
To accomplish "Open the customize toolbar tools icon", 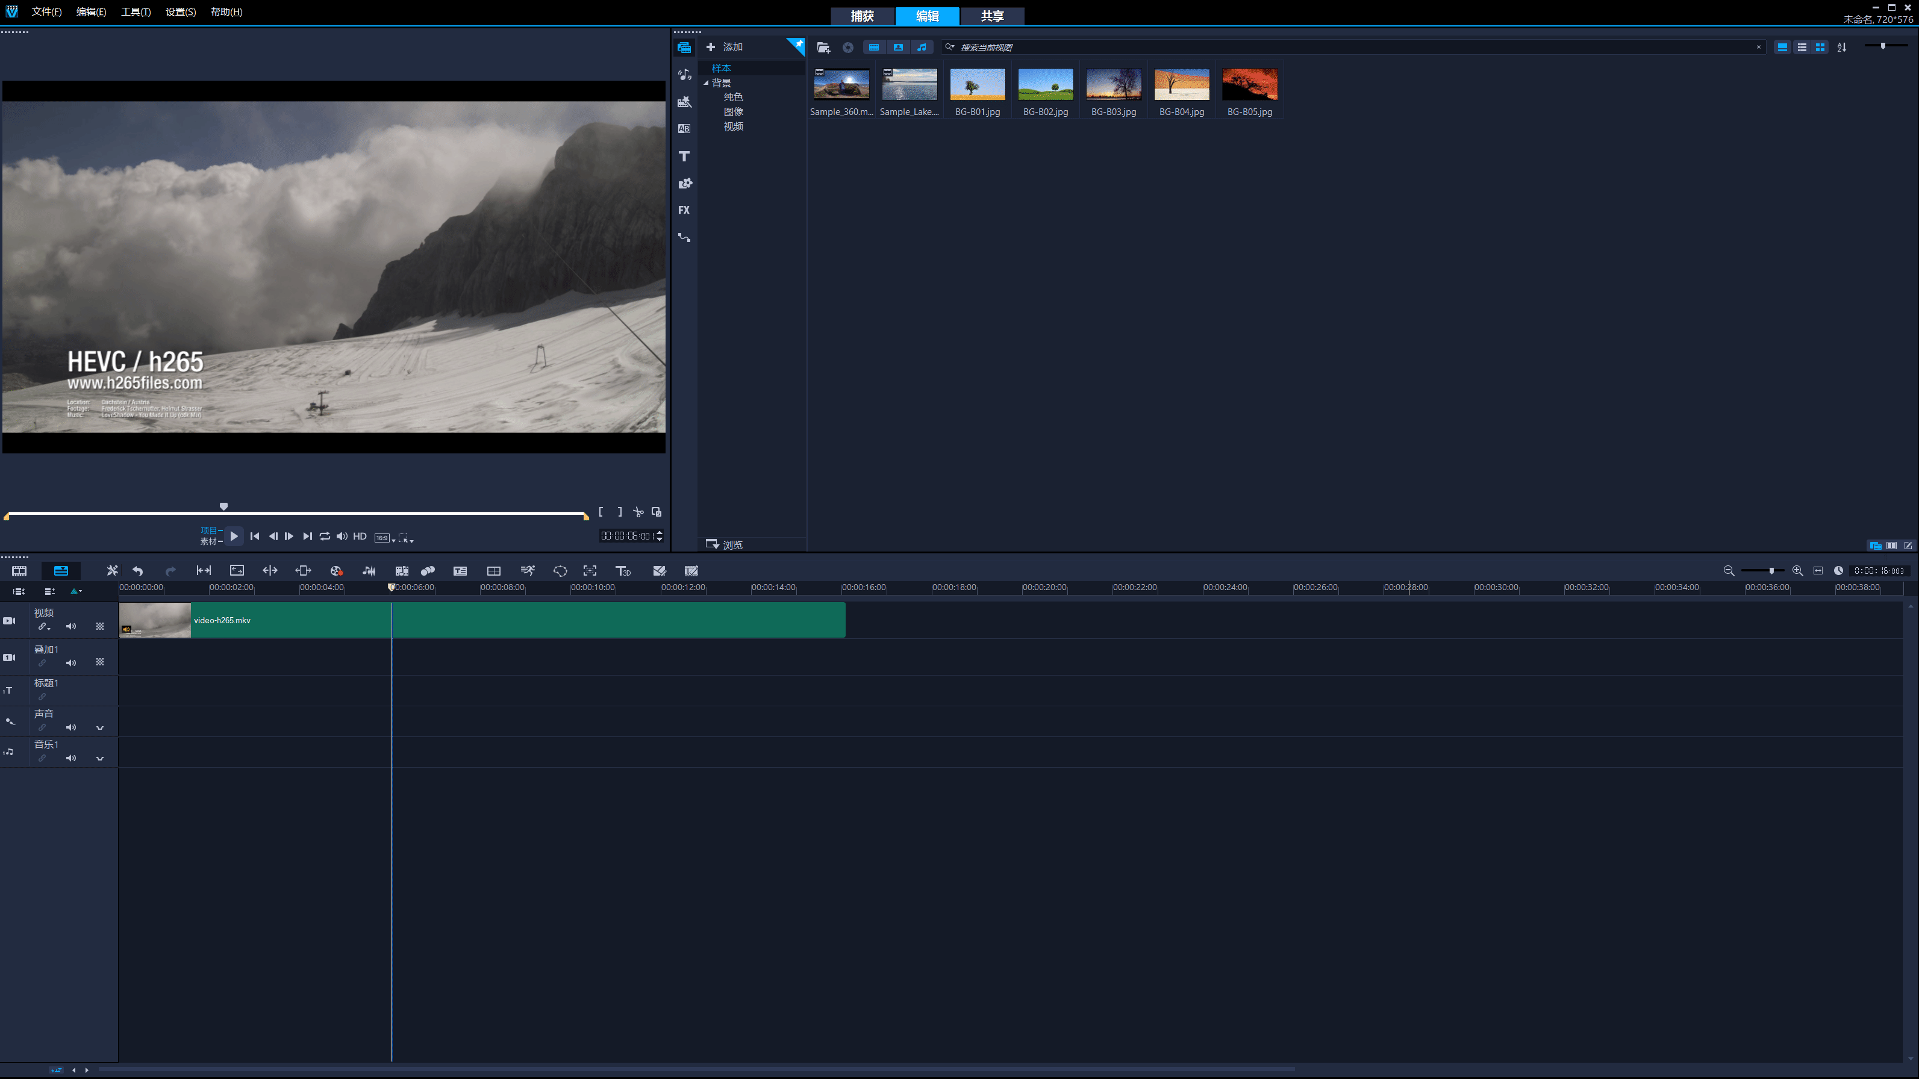I will click(x=112, y=570).
